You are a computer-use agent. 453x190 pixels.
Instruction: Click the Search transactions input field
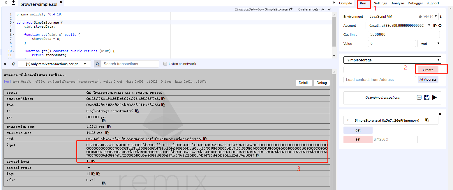(130, 64)
